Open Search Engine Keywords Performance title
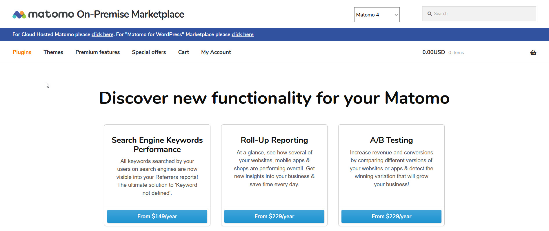The width and height of the screenshot is (549, 231). click(157, 145)
